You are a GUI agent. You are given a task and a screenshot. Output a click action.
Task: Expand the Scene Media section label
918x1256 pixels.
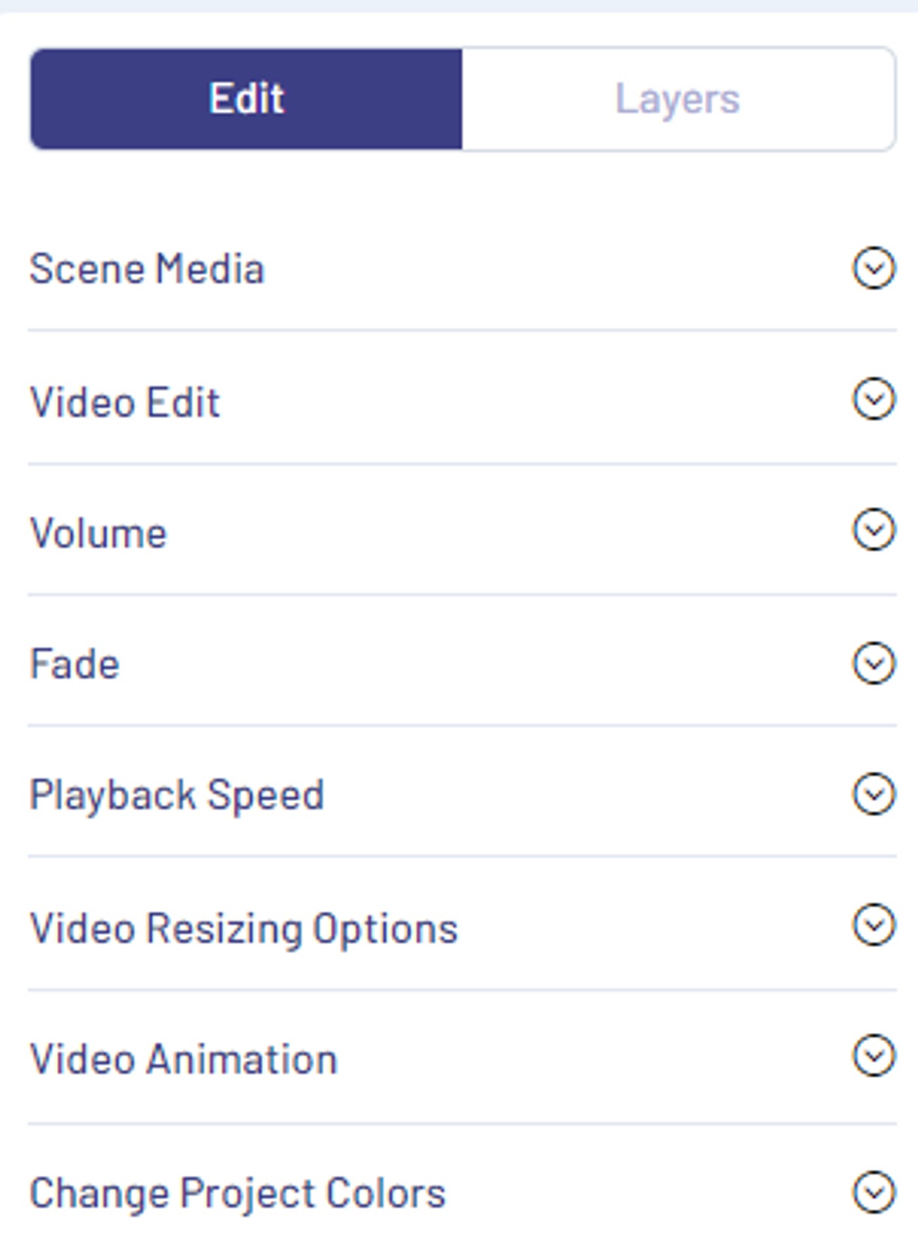147,269
